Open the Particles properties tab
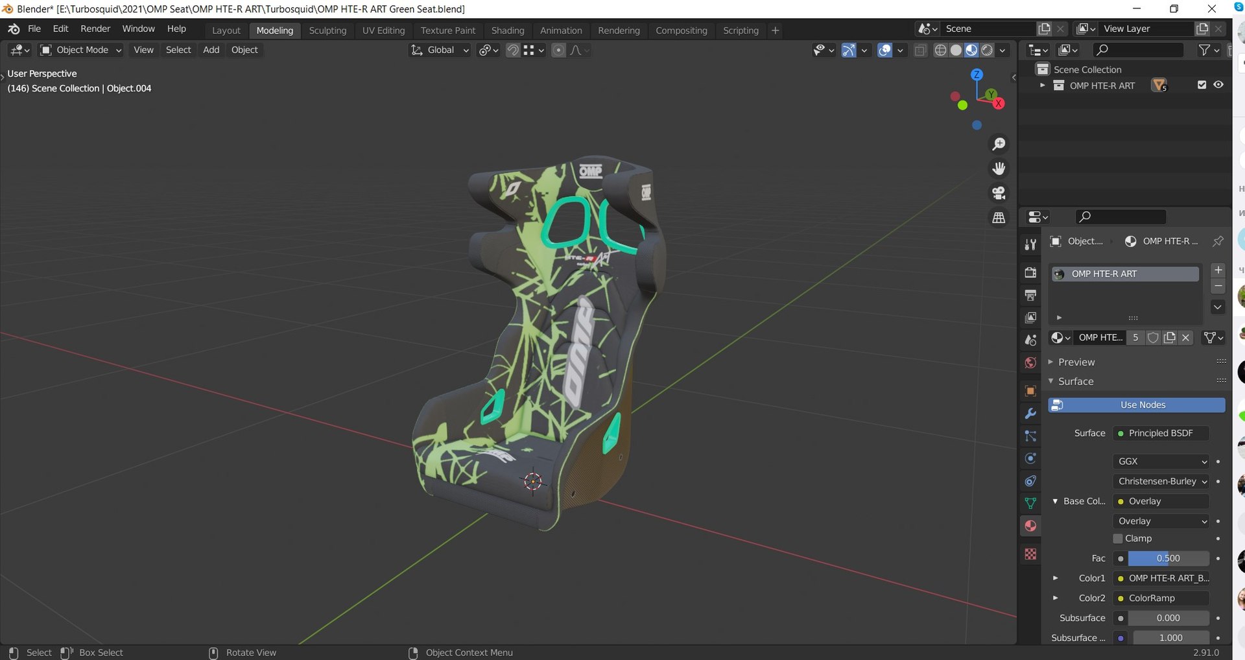The width and height of the screenshot is (1245, 660). tap(1030, 436)
